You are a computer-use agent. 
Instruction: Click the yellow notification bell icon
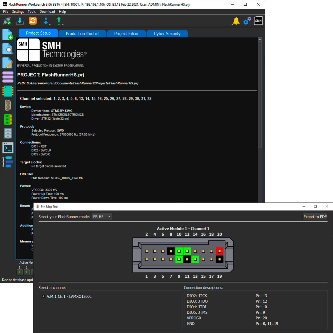236,21
